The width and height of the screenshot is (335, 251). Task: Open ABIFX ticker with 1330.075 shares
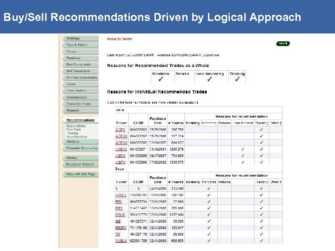click(x=120, y=162)
